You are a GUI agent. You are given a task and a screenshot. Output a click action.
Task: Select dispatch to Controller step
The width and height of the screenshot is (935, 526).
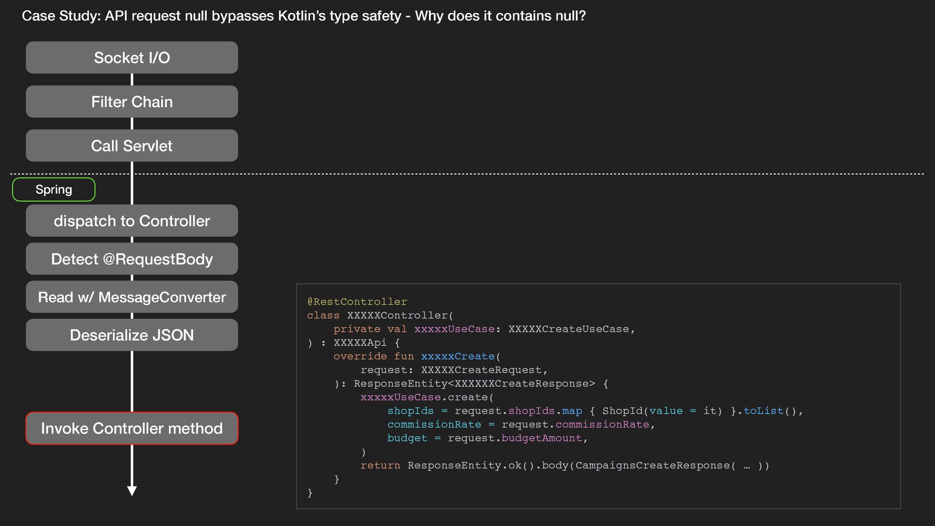pyautogui.click(x=131, y=221)
